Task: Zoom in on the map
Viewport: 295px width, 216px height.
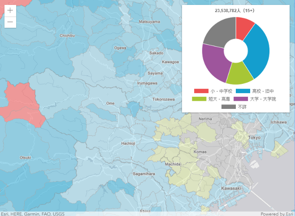Action: (10, 10)
